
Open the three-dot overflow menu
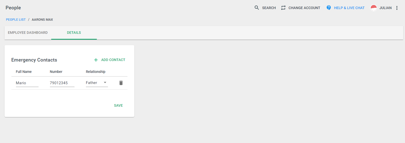click(x=397, y=8)
